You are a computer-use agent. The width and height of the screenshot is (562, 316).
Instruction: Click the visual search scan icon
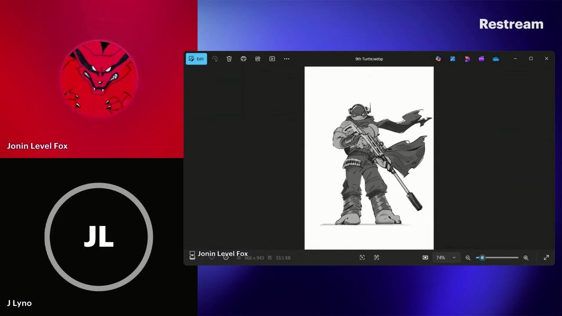click(x=362, y=258)
